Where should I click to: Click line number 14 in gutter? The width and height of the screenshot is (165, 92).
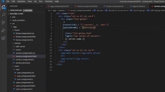point(51,50)
